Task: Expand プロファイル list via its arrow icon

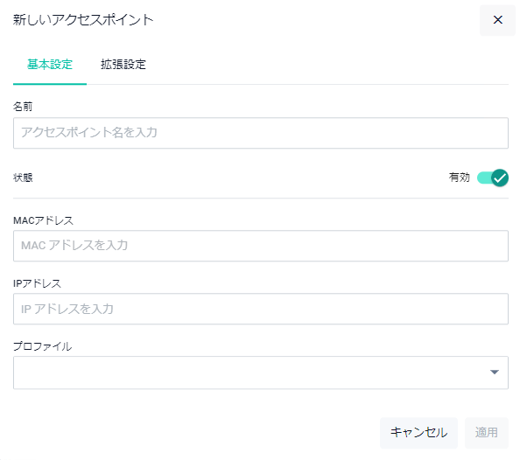Action: click(495, 373)
